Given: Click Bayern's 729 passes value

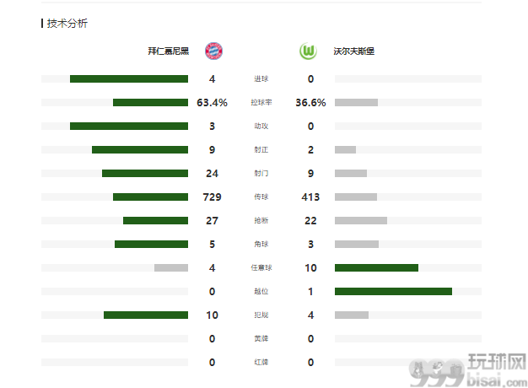Looking at the screenshot, I should 213,197.
